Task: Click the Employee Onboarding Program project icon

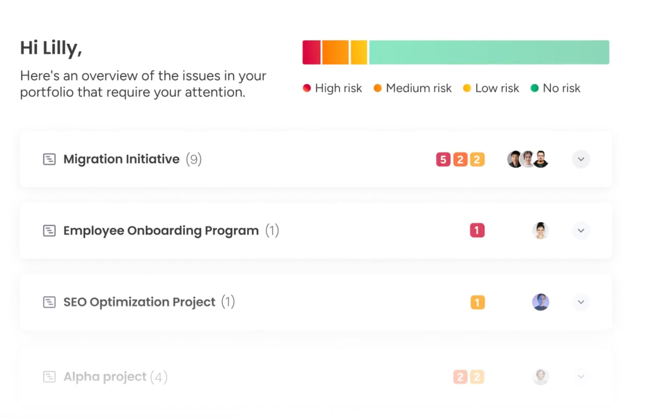Action: click(49, 230)
